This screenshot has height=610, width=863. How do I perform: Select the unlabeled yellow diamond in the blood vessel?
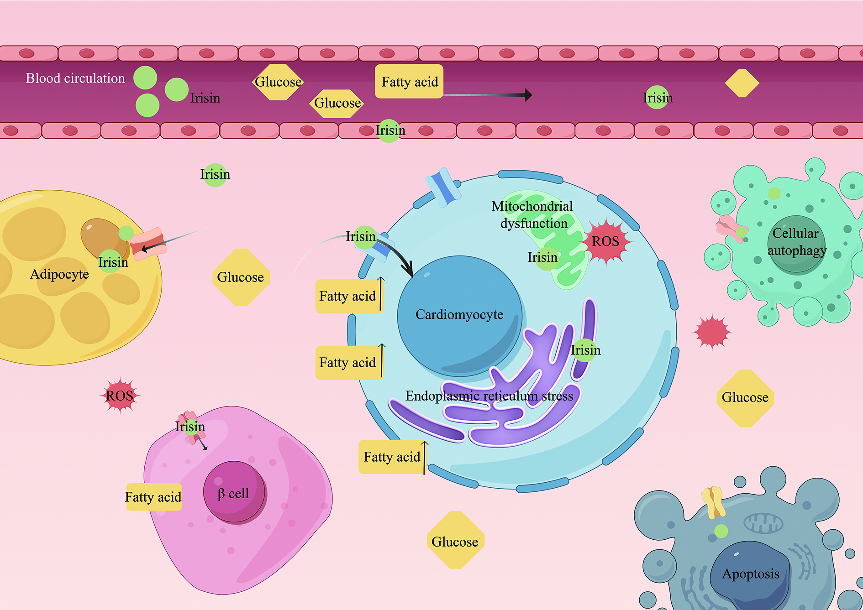pyautogui.click(x=742, y=83)
